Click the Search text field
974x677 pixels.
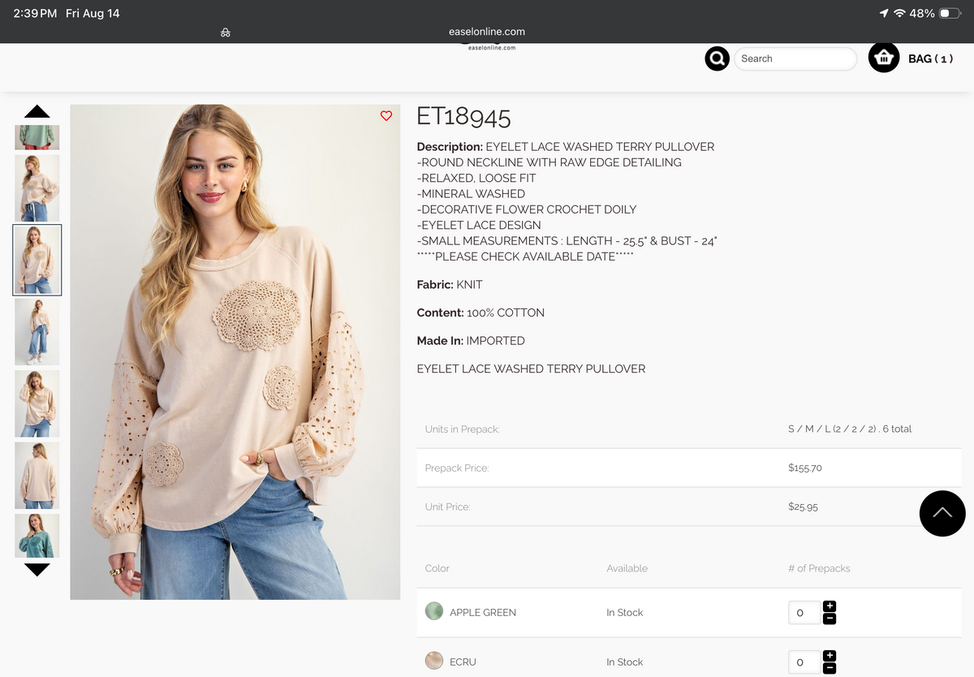click(795, 58)
